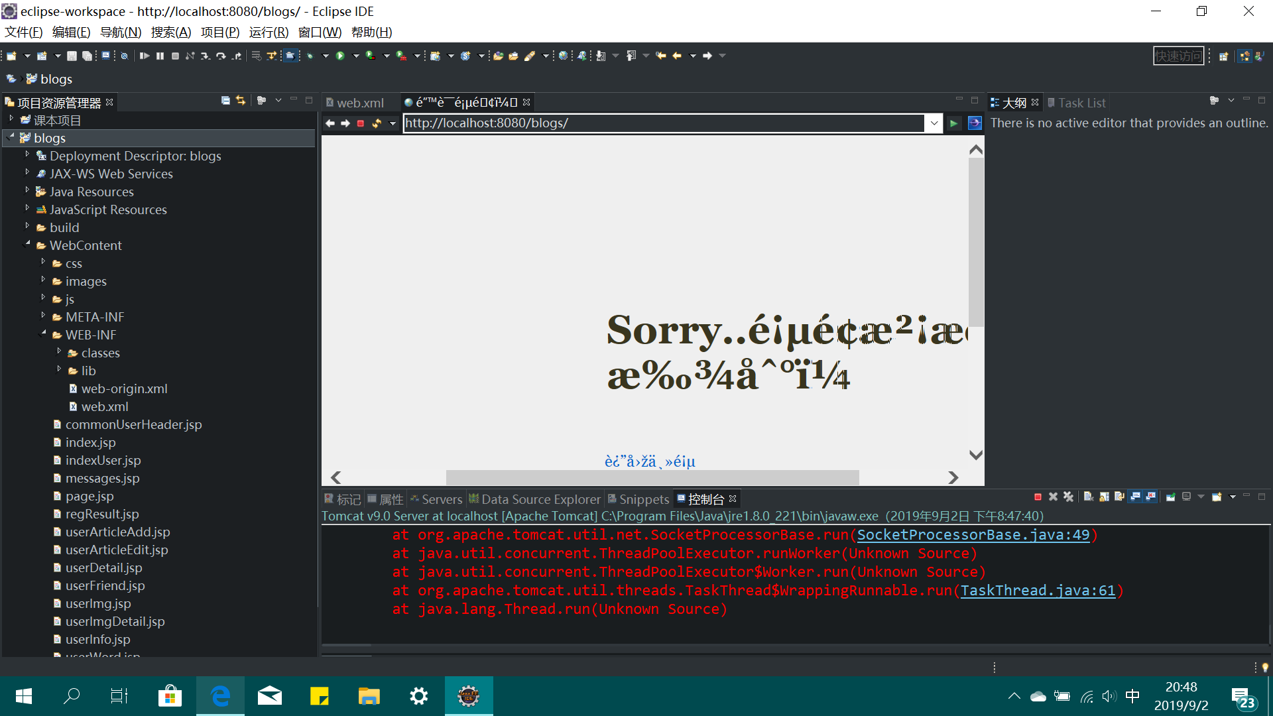The height and width of the screenshot is (716, 1273).
Task: Open the URL history dropdown
Action: [x=934, y=123]
